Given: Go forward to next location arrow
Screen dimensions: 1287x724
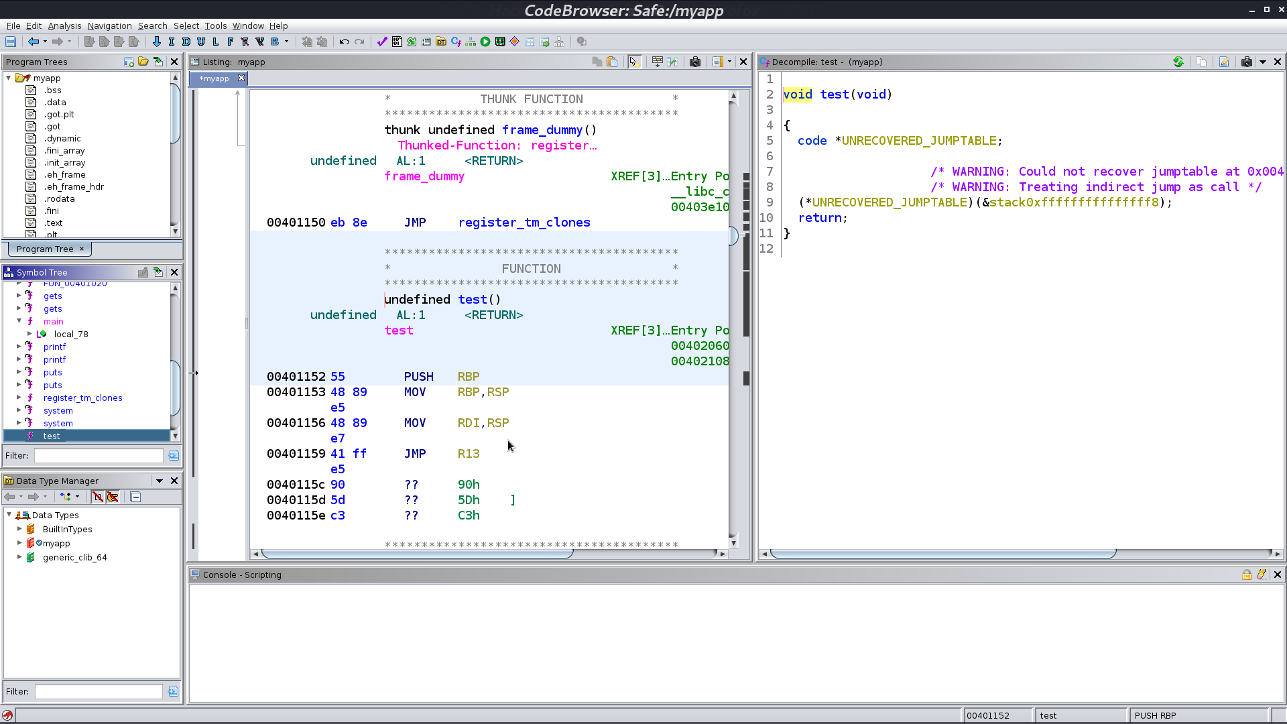Looking at the screenshot, I should tap(58, 42).
